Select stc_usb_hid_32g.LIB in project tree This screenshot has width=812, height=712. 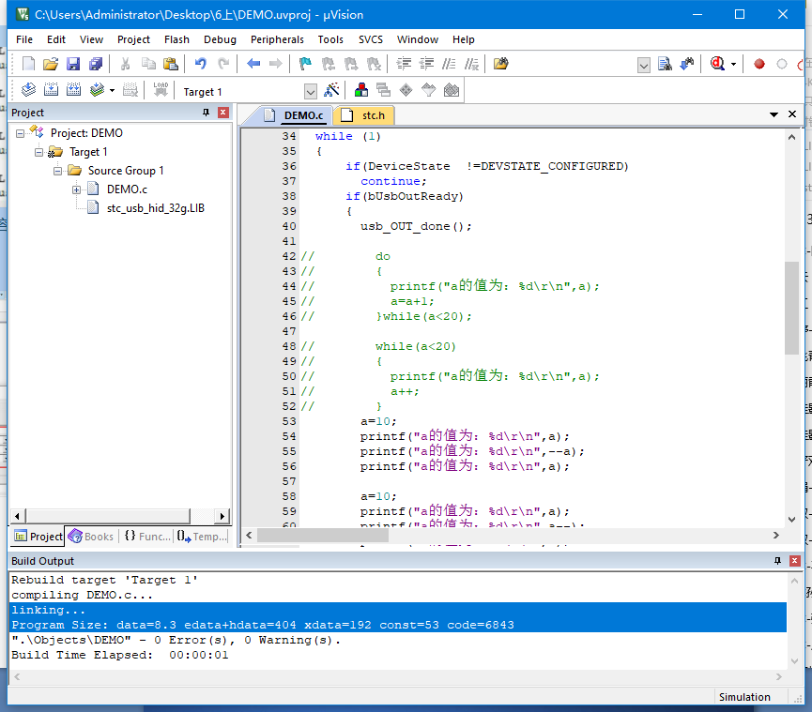(155, 208)
